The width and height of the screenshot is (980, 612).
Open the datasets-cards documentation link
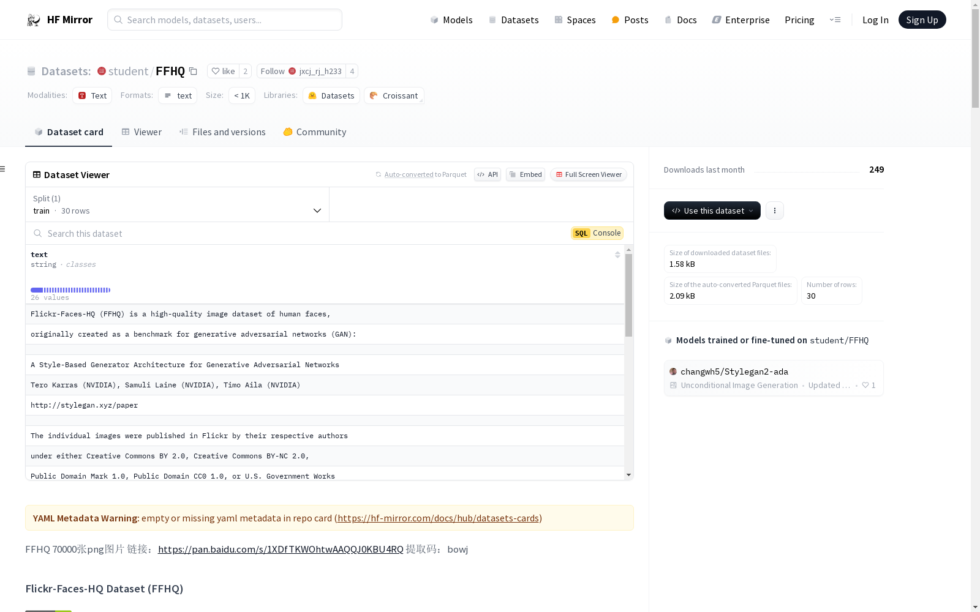coord(439,518)
